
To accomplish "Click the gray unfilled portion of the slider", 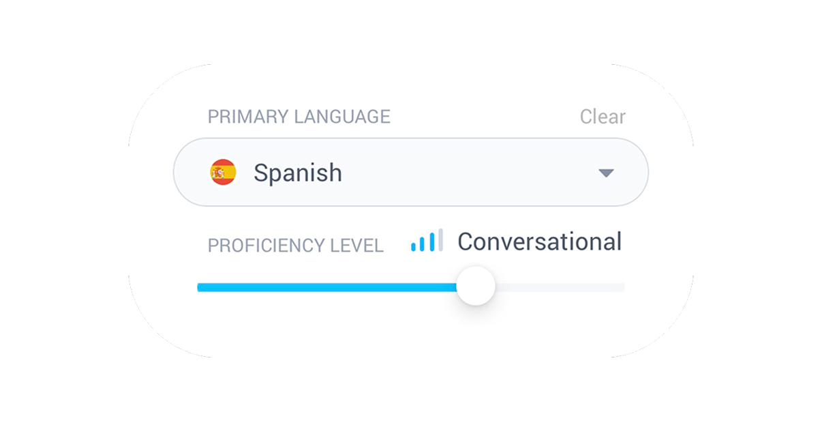I will coord(559,287).
